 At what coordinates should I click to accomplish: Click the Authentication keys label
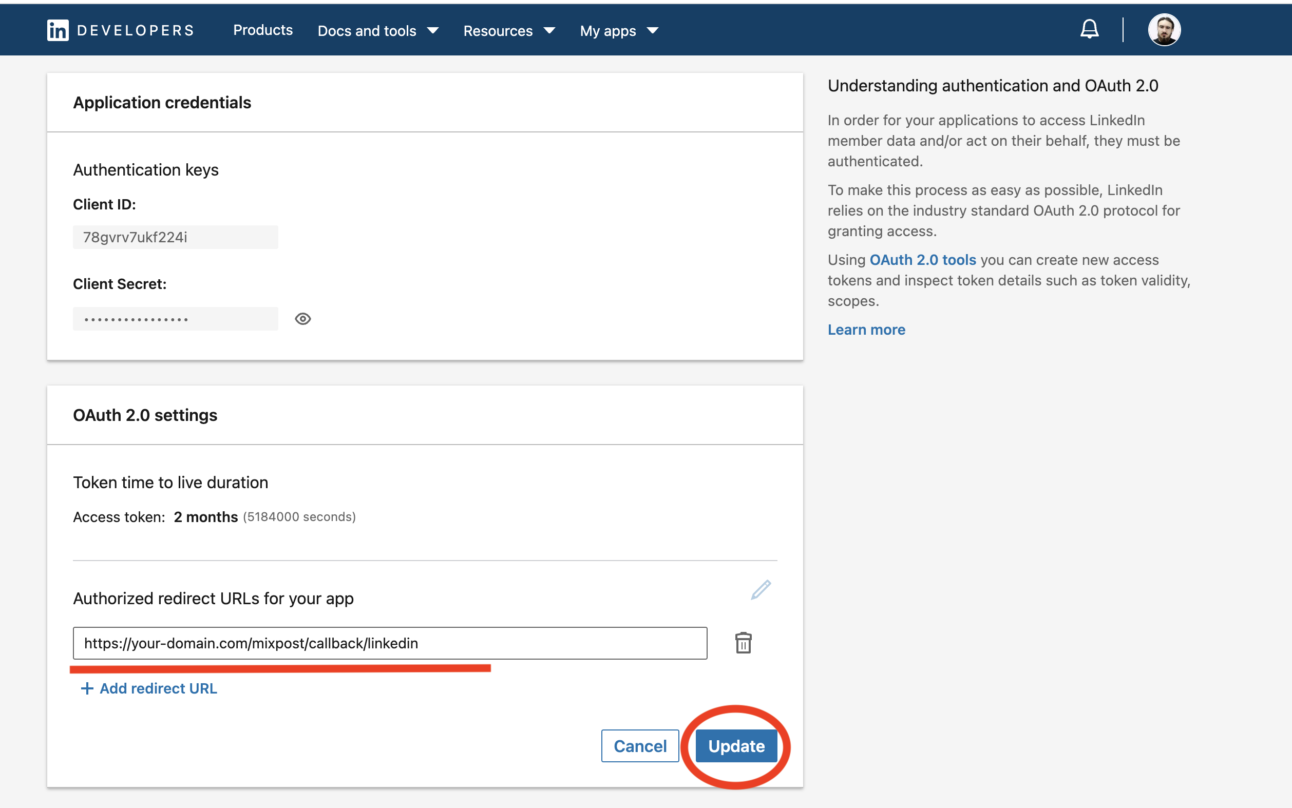[x=146, y=170]
